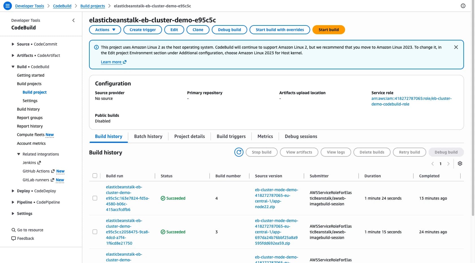Collapse the Developer Tools sidebar

click(x=74, y=20)
